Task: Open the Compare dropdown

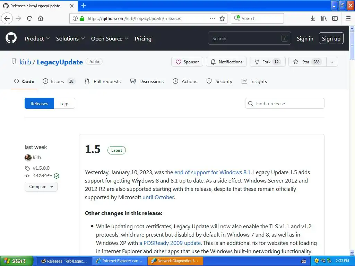Action: 41,187
